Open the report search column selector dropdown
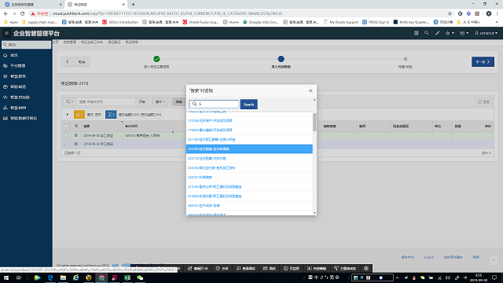This screenshot has width=503, height=283. pyautogui.click(x=70, y=101)
